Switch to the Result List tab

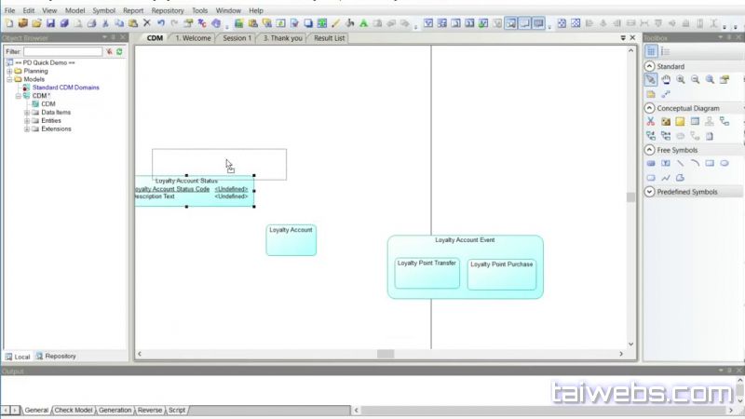tap(329, 38)
